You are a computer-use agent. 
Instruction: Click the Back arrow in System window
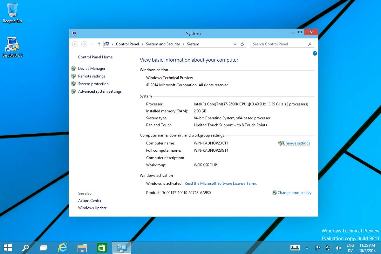click(75, 44)
